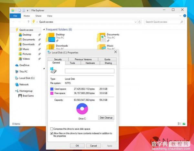
Task: Click the Search Quick access box
Action: coord(164,22)
